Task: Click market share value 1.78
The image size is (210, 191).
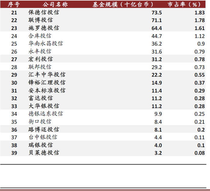Action: click(199, 20)
